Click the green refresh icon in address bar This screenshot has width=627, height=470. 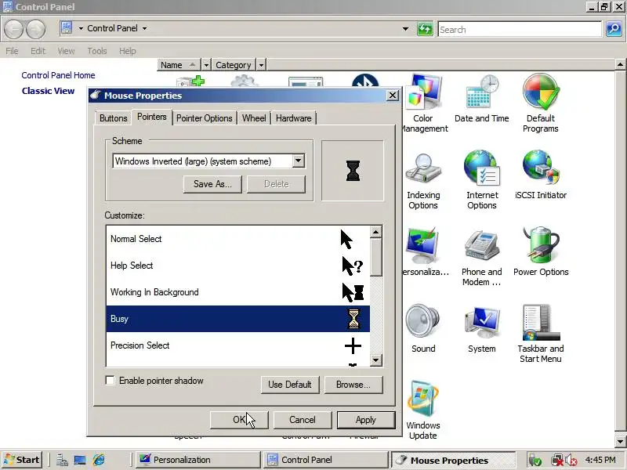[425, 29]
